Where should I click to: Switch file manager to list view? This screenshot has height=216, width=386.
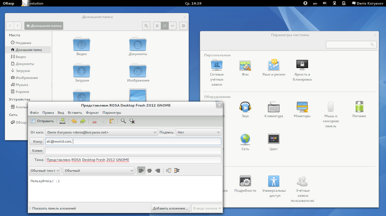pos(157,26)
